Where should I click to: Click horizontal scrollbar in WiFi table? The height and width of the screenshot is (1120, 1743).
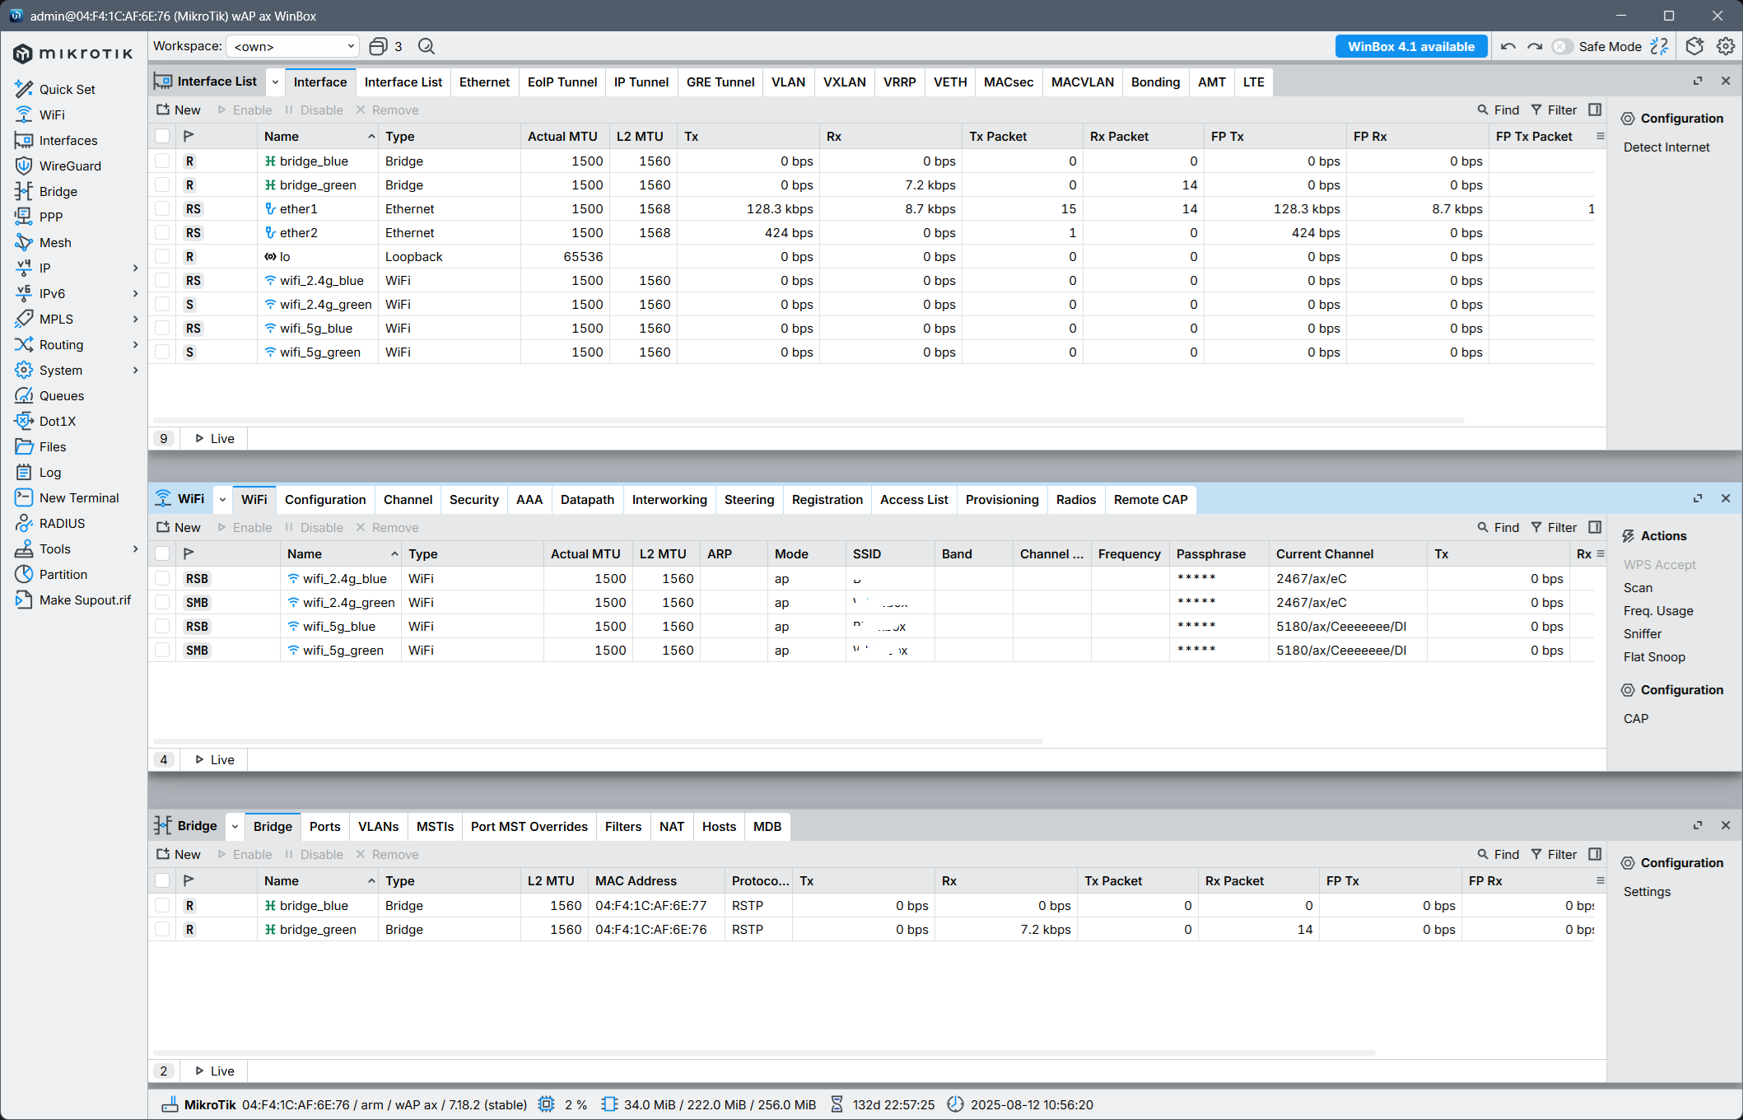pyautogui.click(x=598, y=741)
